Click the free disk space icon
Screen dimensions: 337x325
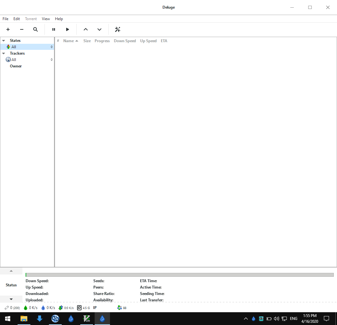coord(79,308)
